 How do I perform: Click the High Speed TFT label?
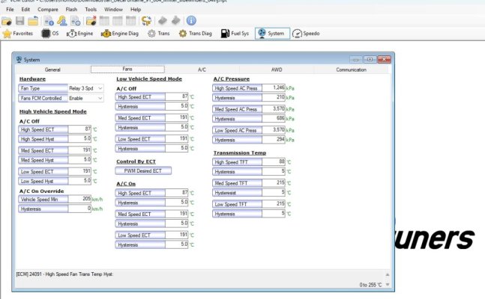pyautogui.click(x=237, y=162)
